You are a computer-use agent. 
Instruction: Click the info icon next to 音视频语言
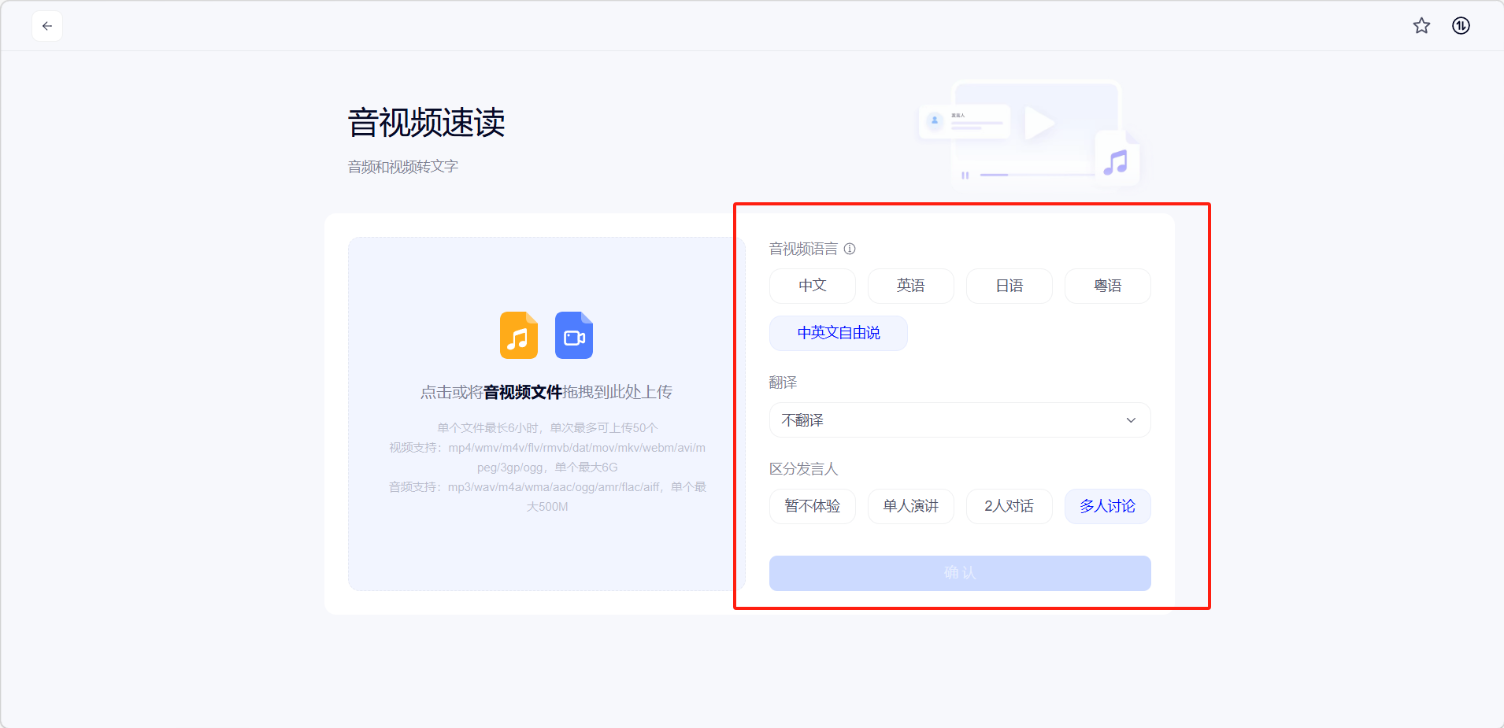(850, 249)
